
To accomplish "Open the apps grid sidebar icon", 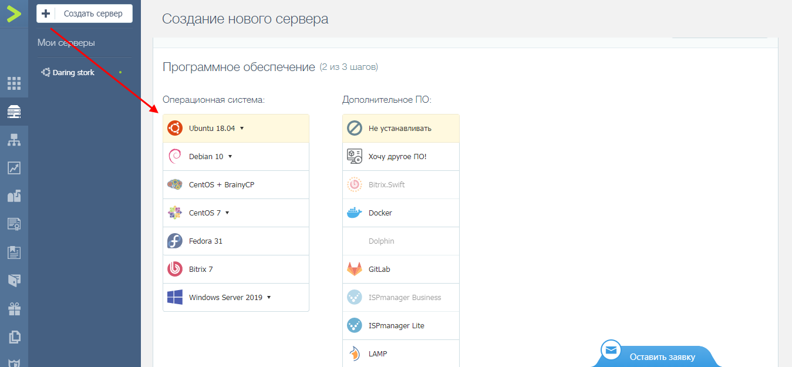I will [x=14, y=84].
